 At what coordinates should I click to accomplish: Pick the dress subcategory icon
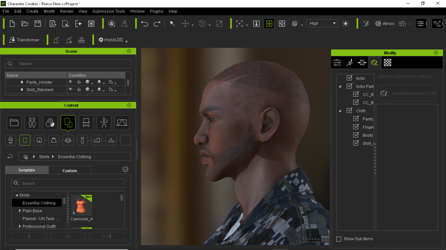[82, 140]
